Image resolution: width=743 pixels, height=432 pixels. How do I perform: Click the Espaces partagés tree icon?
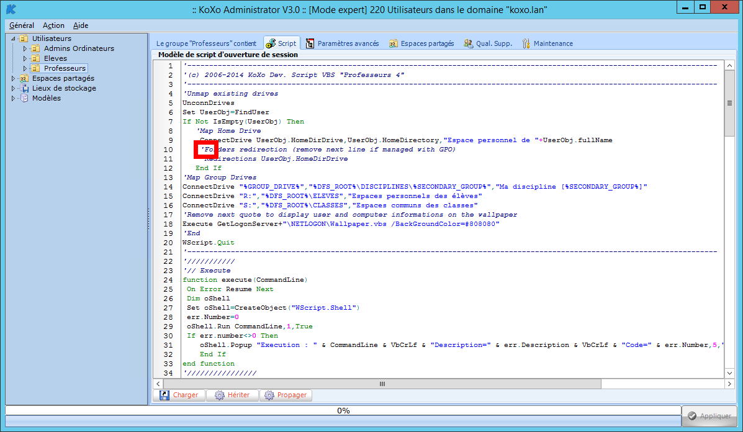[x=24, y=78]
